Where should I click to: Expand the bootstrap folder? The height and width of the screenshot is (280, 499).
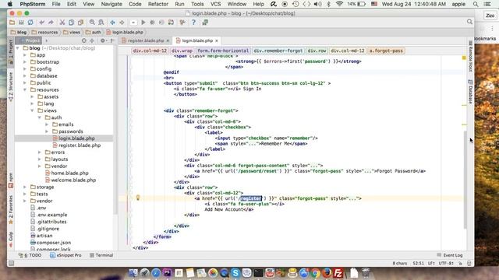tap(25, 62)
